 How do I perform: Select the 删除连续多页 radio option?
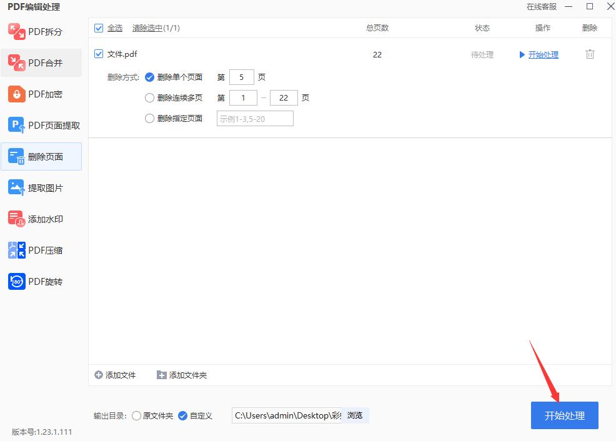click(x=149, y=97)
